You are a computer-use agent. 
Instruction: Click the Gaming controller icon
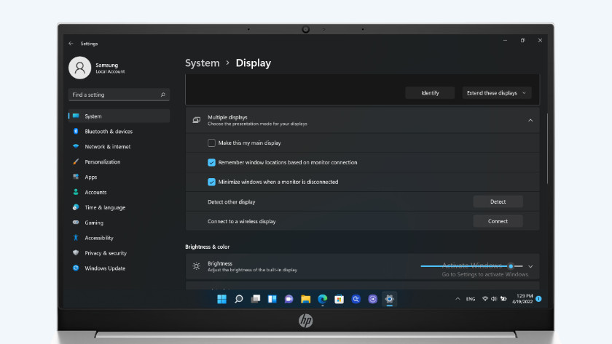tap(76, 223)
